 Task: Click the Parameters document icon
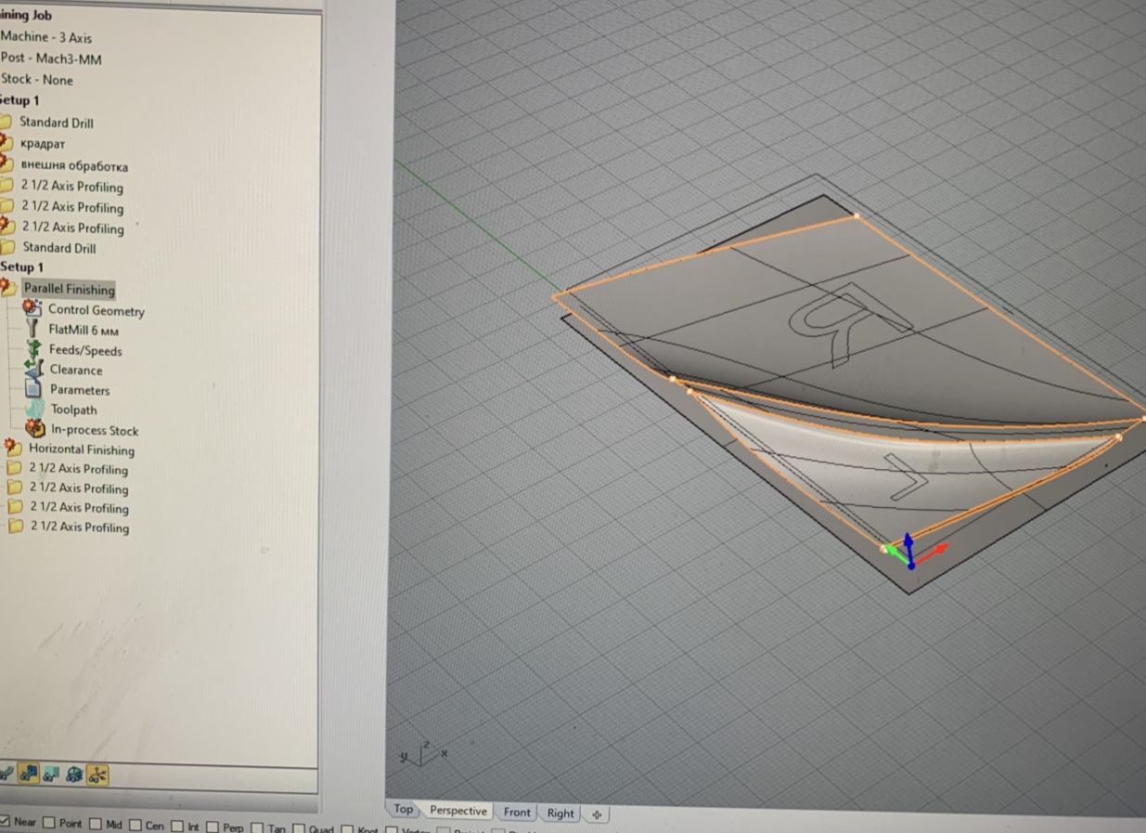(x=34, y=389)
